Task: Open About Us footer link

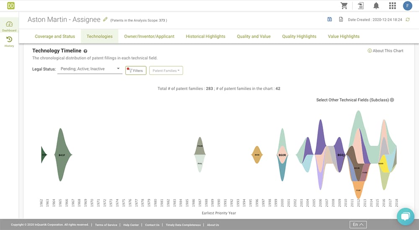Action: tap(213, 225)
